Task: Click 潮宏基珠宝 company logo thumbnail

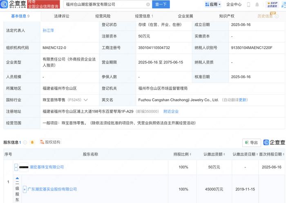Action: 24,167
